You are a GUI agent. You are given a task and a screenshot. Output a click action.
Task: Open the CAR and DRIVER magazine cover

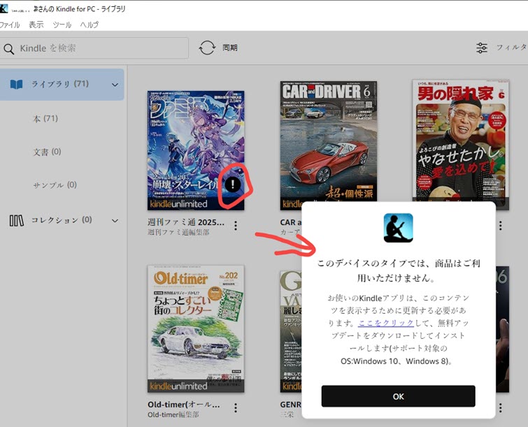point(328,141)
